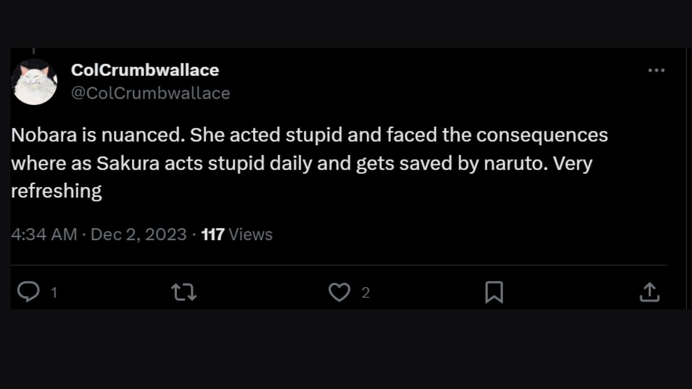
Task: Click the reply speech bubble icon
Action: pos(28,292)
